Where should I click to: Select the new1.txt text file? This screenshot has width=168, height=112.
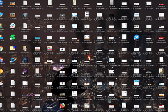point(13,72)
